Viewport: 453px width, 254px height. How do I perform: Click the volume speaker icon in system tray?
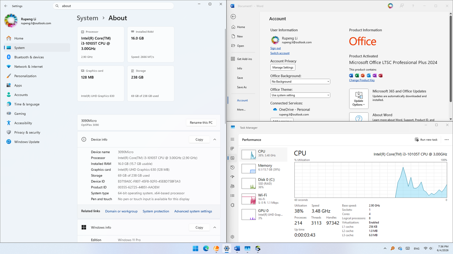(x=431, y=248)
